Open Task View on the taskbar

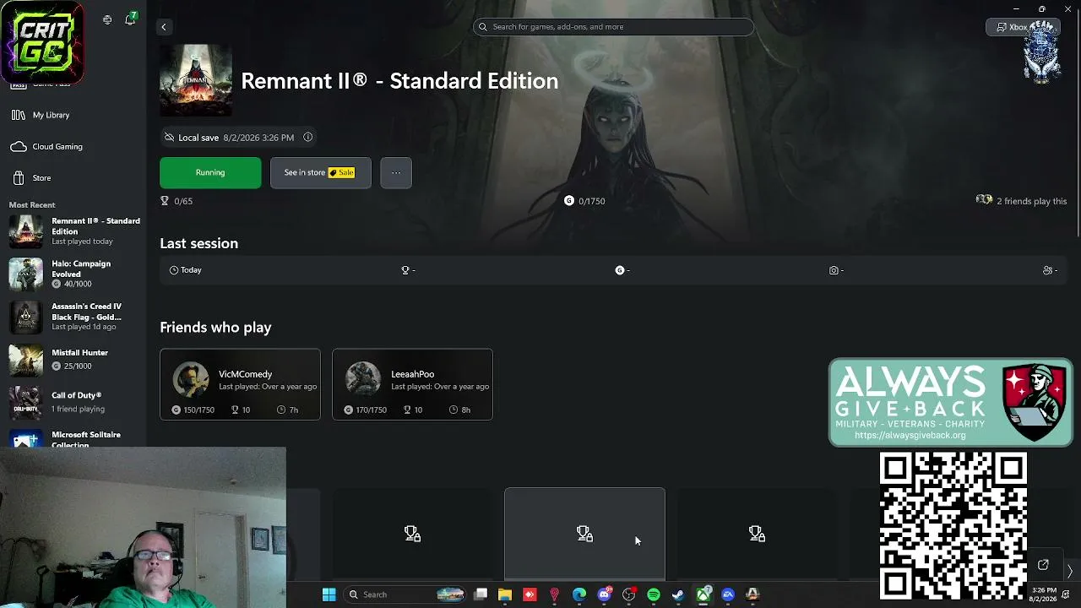click(x=481, y=594)
